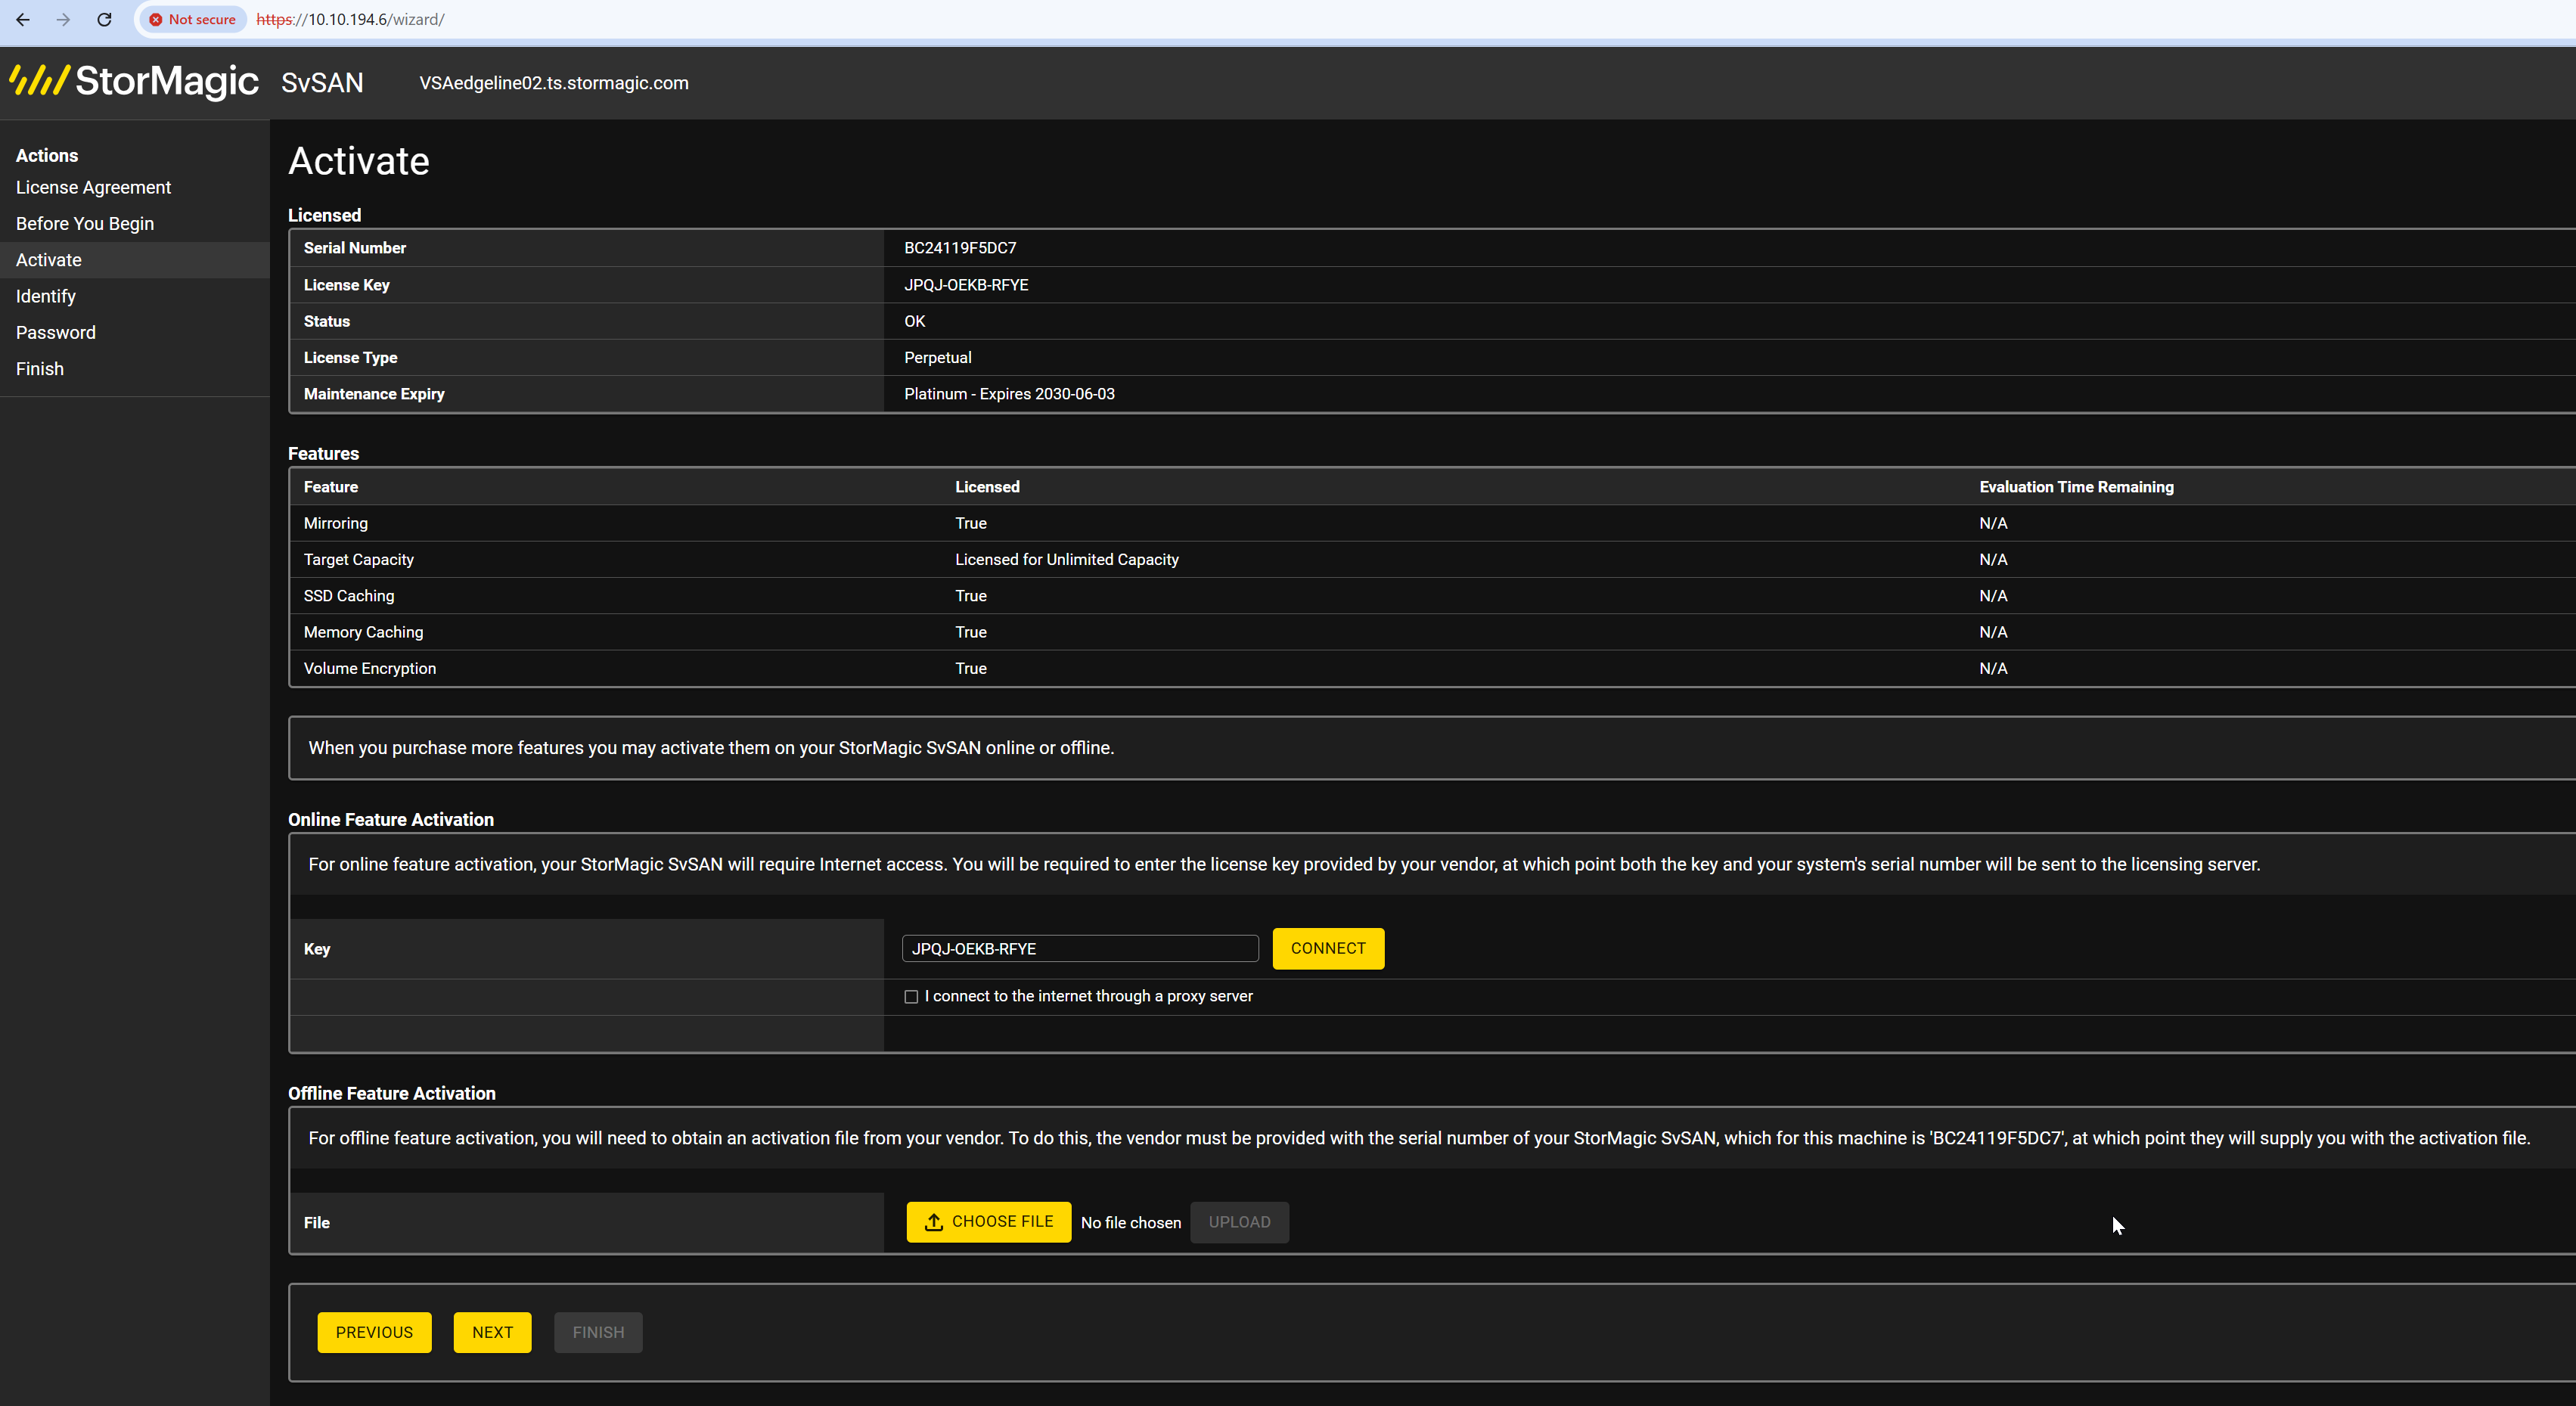Enable the proxy server checkbox

point(911,997)
